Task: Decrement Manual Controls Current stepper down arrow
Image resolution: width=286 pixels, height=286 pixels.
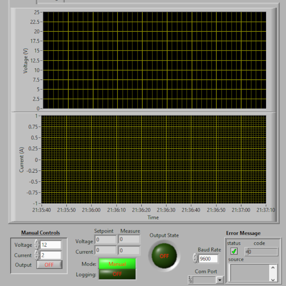Action: [x=37, y=258]
